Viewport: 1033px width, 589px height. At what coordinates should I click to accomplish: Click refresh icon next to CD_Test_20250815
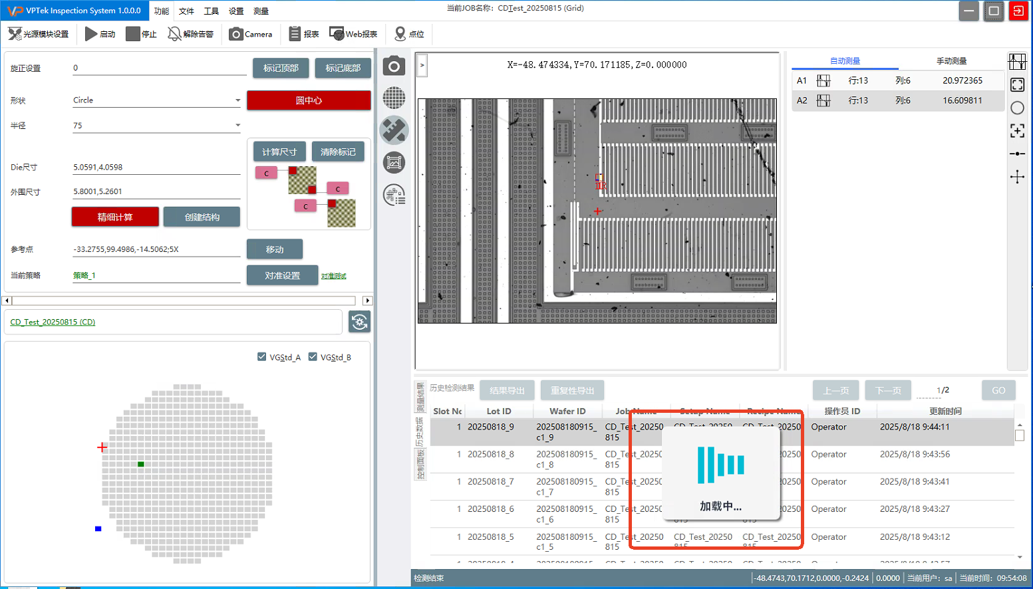(359, 322)
